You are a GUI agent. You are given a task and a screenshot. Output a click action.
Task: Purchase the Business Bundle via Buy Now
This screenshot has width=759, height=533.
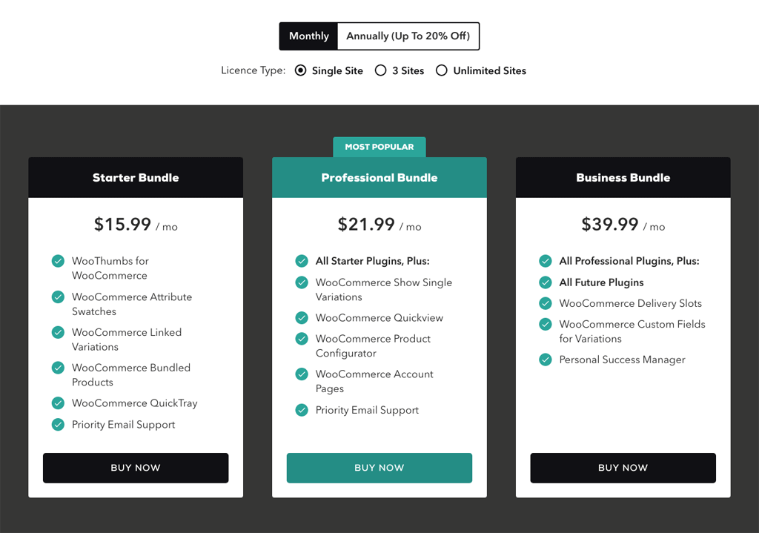(623, 468)
